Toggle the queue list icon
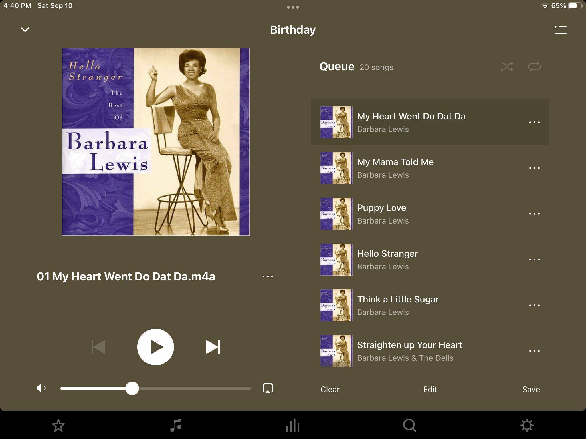This screenshot has height=439, width=586. pos(561,30)
